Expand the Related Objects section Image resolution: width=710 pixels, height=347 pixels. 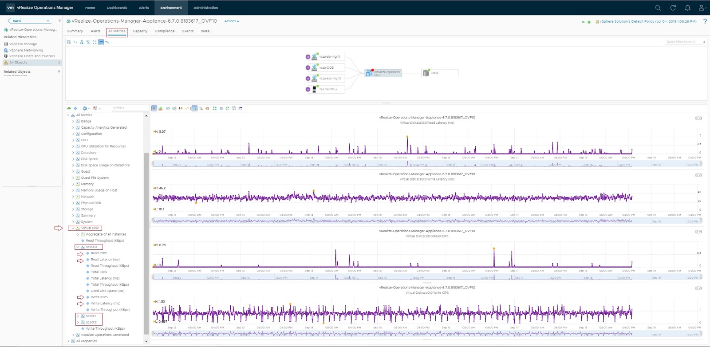point(59,71)
